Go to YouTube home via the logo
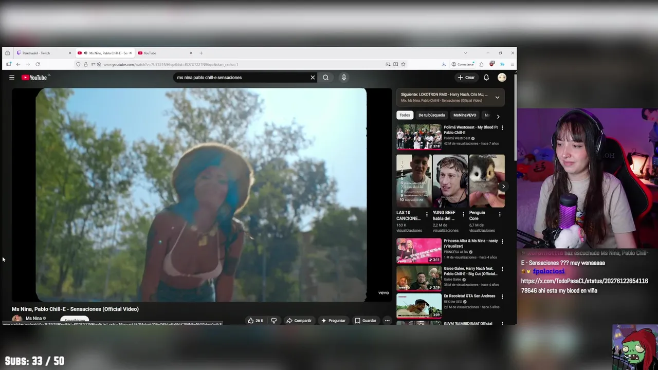The height and width of the screenshot is (370, 658). pyautogui.click(x=34, y=78)
